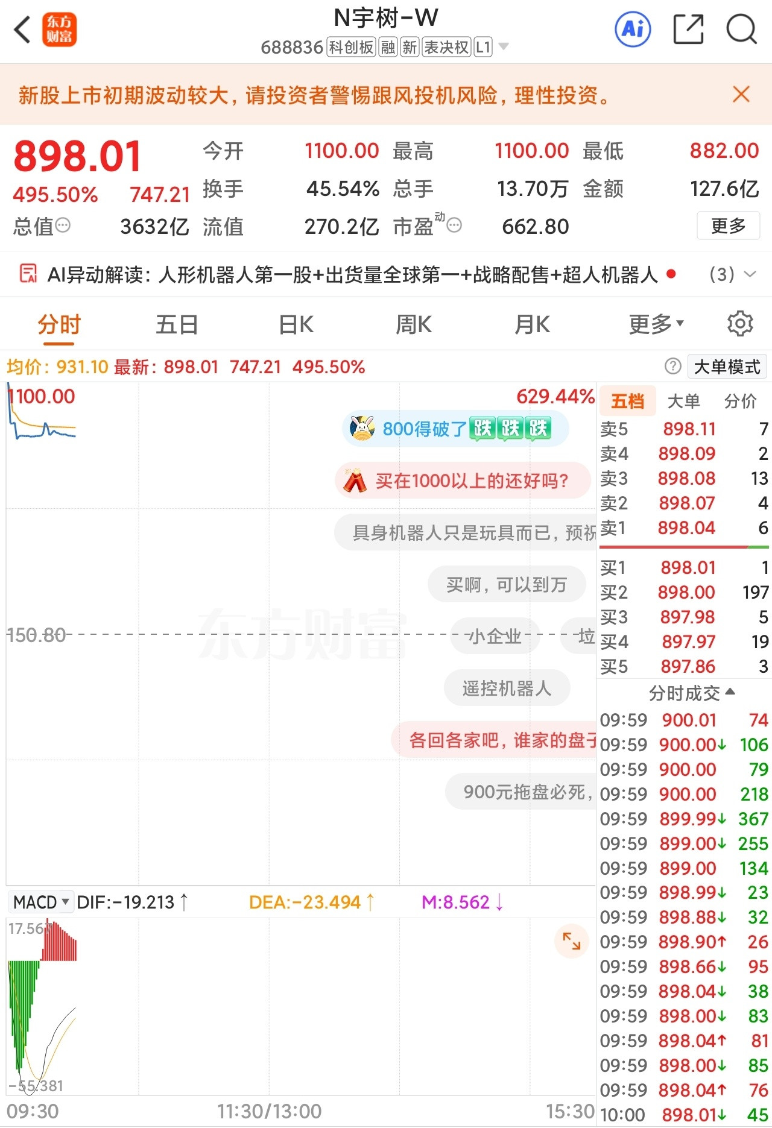Viewport: 772px width, 1128px height.
Task: Dismiss the new-stock risk warning banner
Action: pos(741,95)
